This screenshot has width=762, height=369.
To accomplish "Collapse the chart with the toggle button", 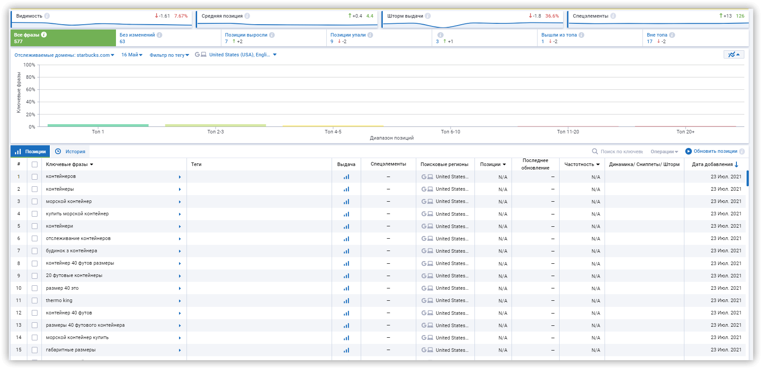I will [x=734, y=55].
